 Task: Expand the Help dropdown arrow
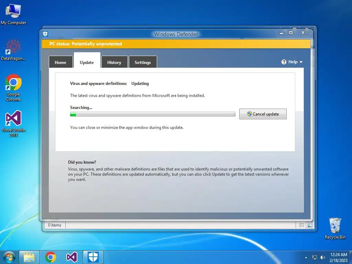301,62
